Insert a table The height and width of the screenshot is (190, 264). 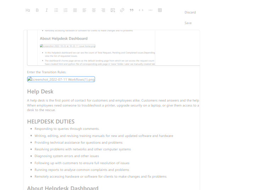[x=160, y=10]
